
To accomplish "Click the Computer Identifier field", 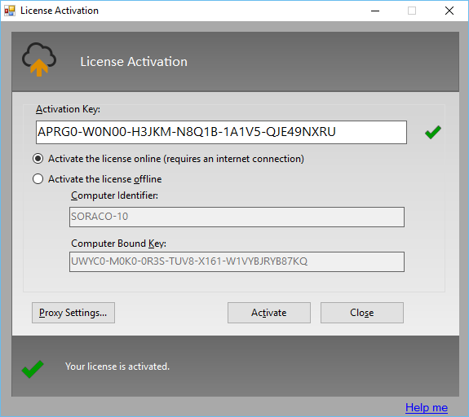I will 237,217.
